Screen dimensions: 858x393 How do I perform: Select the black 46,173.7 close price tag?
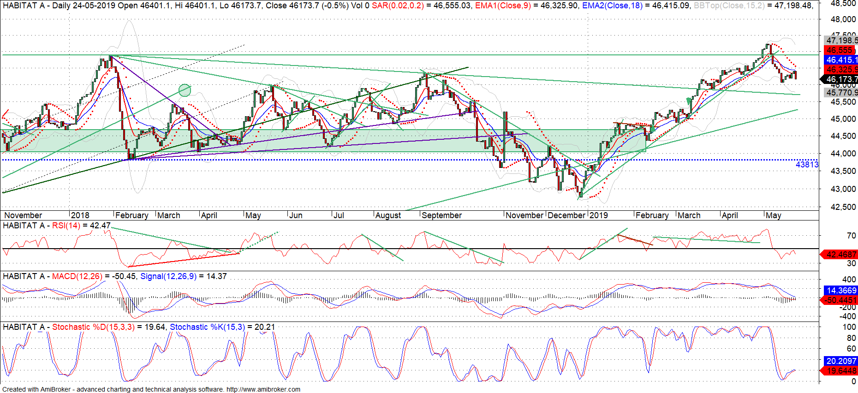840,79
